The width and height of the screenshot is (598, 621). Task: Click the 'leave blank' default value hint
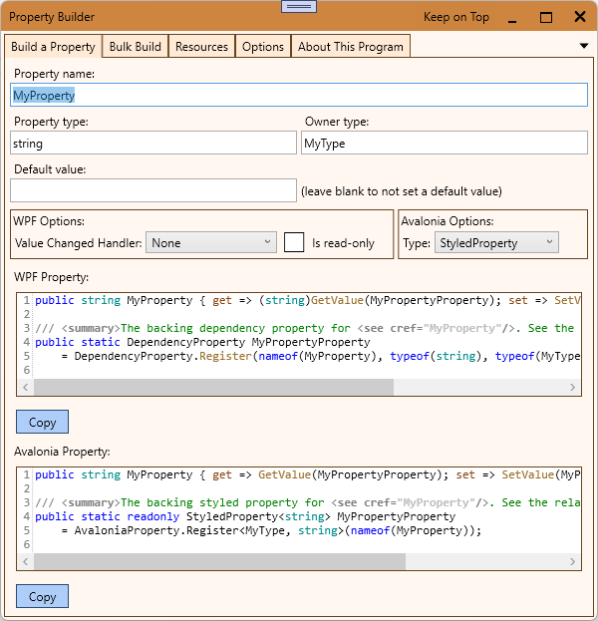pos(402,191)
